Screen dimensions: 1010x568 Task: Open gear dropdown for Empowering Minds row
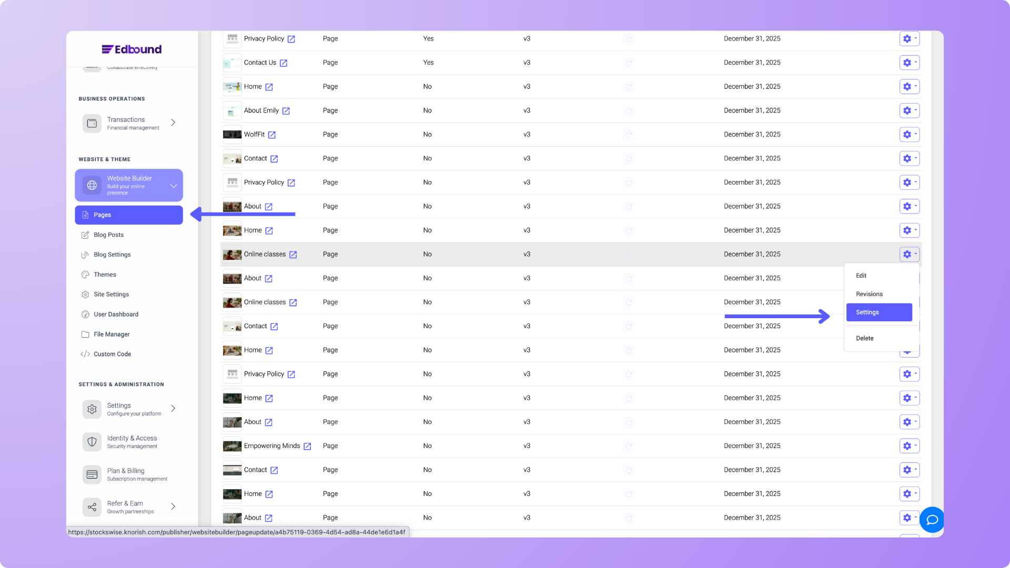[910, 446]
